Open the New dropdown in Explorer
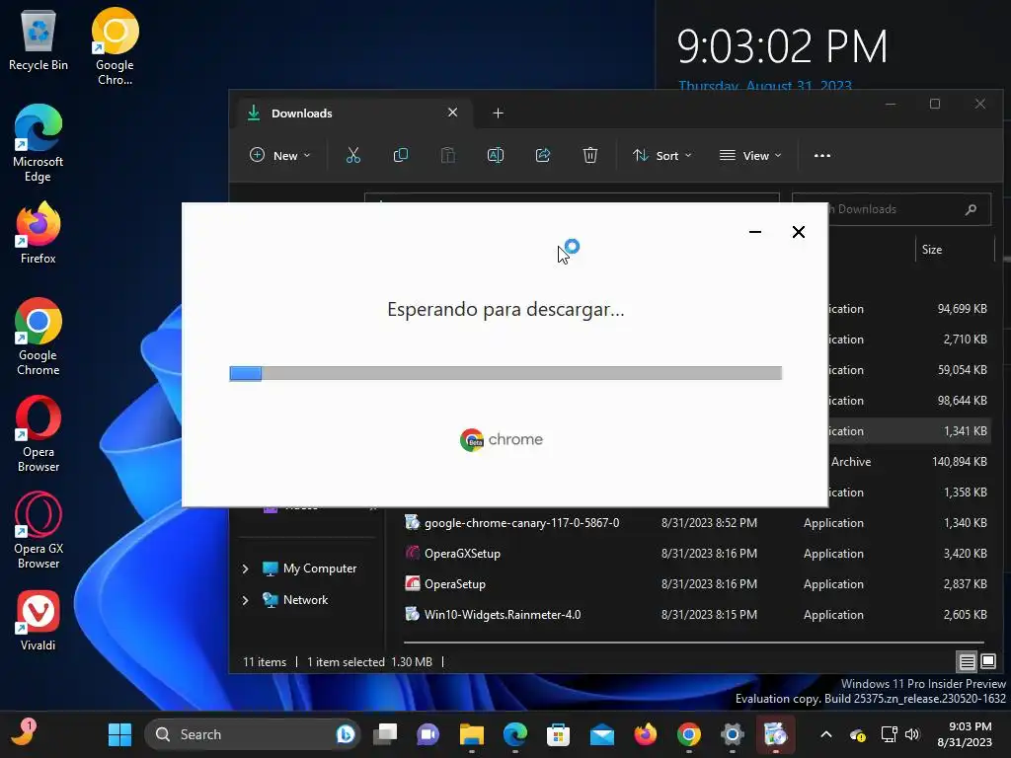Image resolution: width=1011 pixels, height=758 pixels. click(279, 155)
